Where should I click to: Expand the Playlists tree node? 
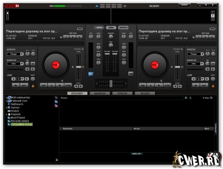click(6, 115)
